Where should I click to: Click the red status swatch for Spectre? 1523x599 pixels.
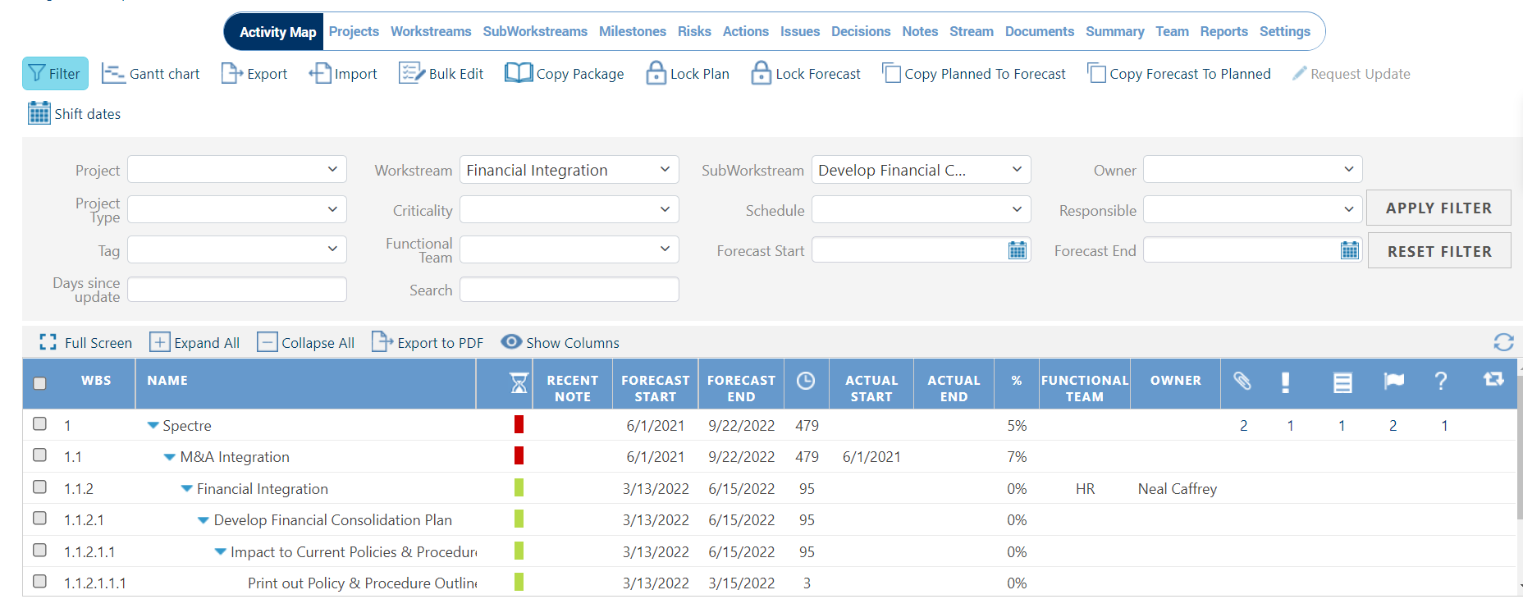(x=519, y=424)
